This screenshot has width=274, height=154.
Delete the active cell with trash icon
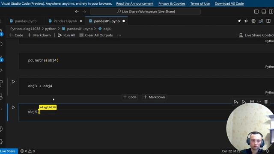tap(266, 102)
